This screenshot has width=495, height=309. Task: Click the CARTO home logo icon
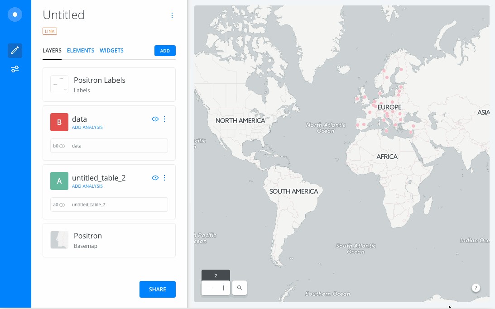[x=15, y=14]
